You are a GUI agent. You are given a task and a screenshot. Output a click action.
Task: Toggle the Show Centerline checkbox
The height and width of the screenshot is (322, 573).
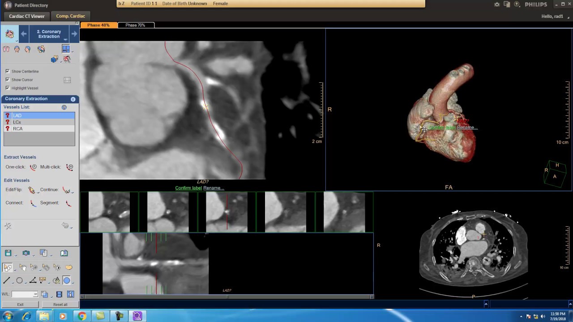point(7,71)
